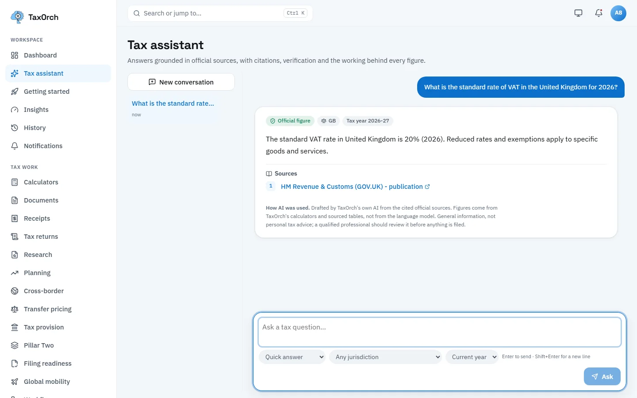This screenshot has height=398, width=637.
Task: Click the Sources book icon
Action: [269, 174]
